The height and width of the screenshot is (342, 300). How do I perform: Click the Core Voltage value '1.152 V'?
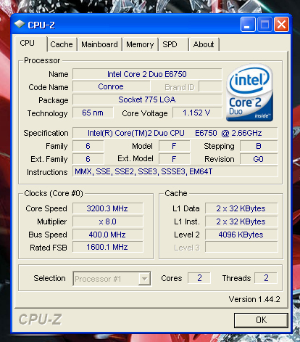pyautogui.click(x=197, y=113)
